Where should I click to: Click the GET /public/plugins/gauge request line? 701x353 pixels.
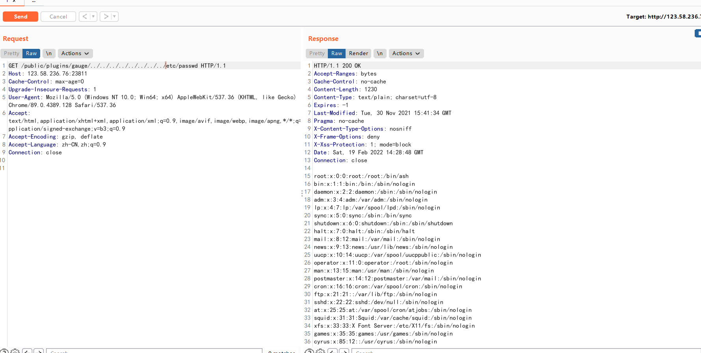point(117,66)
